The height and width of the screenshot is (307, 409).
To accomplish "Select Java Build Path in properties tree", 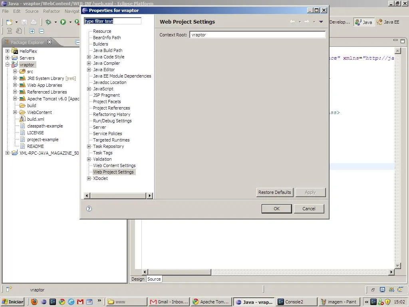I will click(108, 50).
